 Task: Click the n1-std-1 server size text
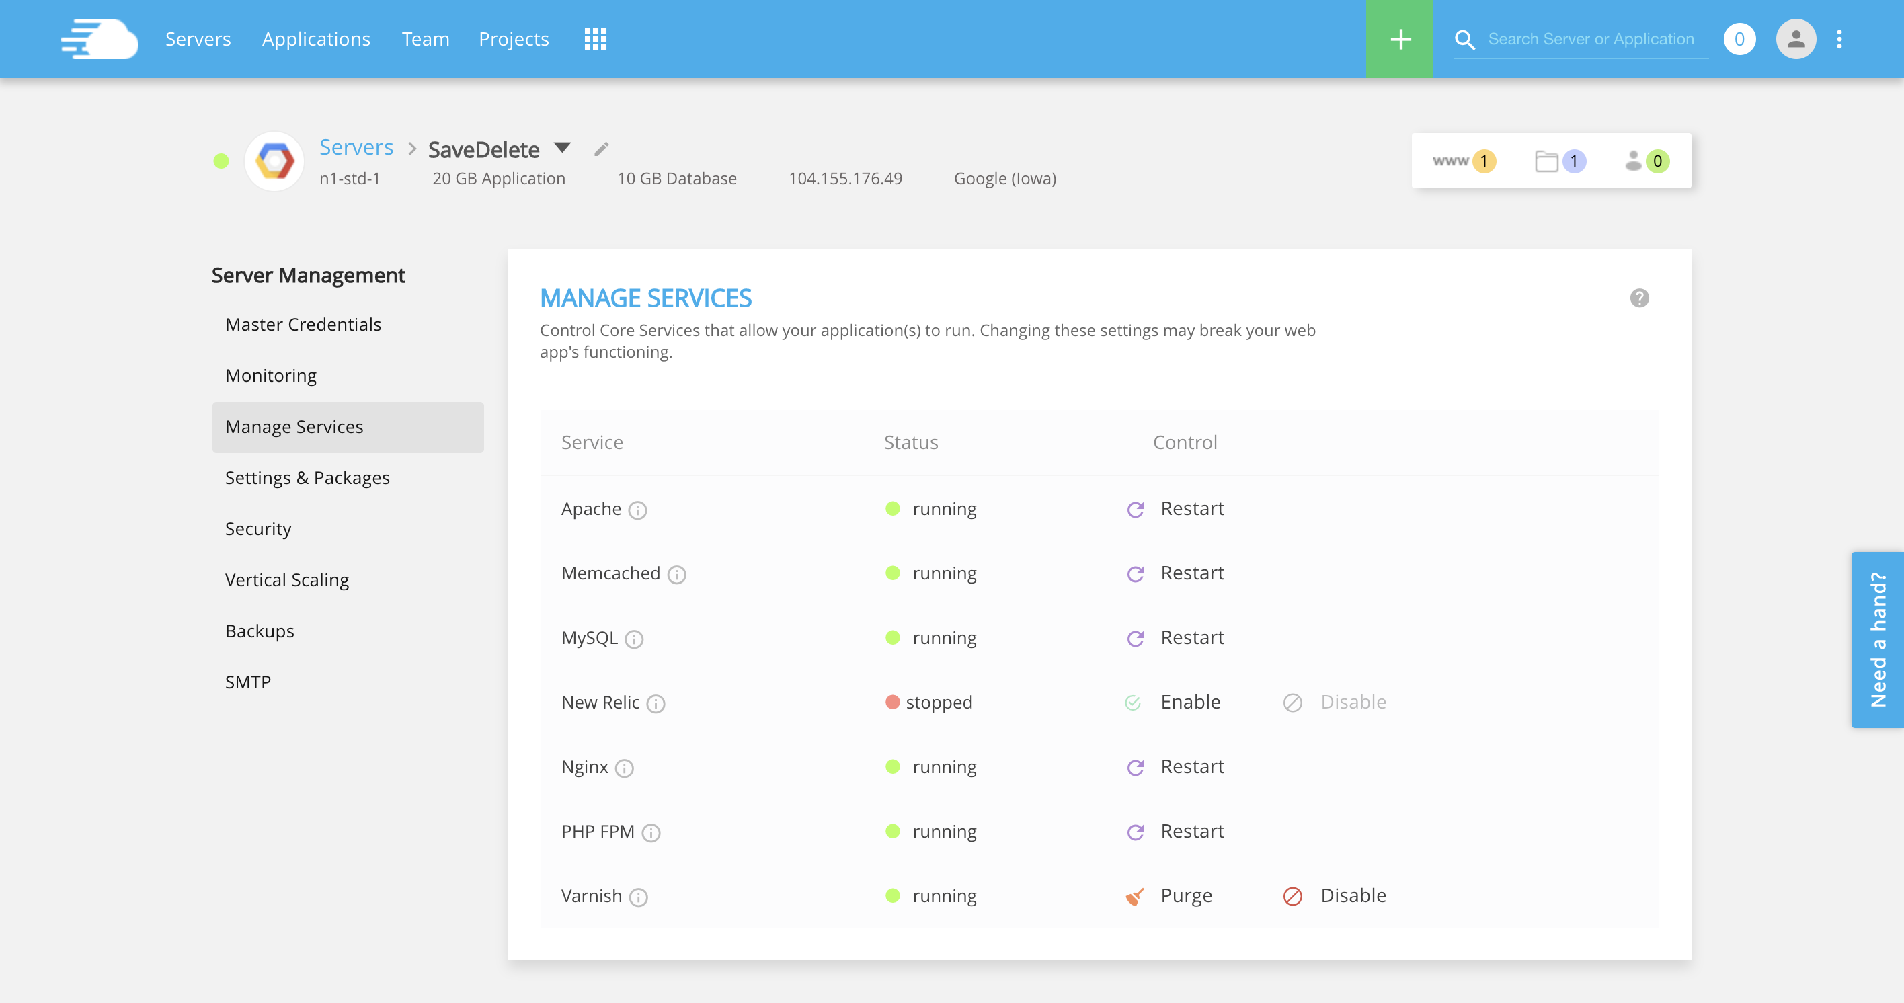[x=349, y=178]
